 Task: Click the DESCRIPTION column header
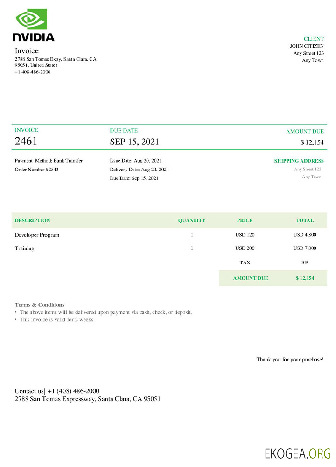pyautogui.click(x=32, y=220)
